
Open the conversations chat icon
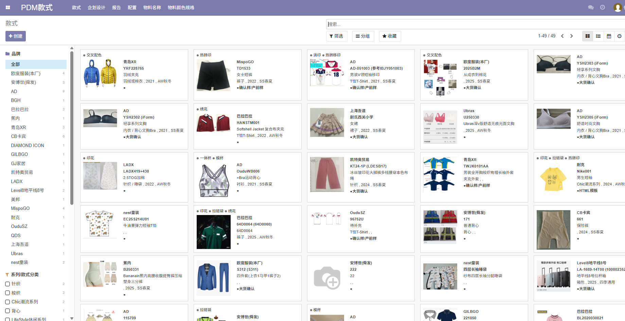pyautogui.click(x=591, y=7)
